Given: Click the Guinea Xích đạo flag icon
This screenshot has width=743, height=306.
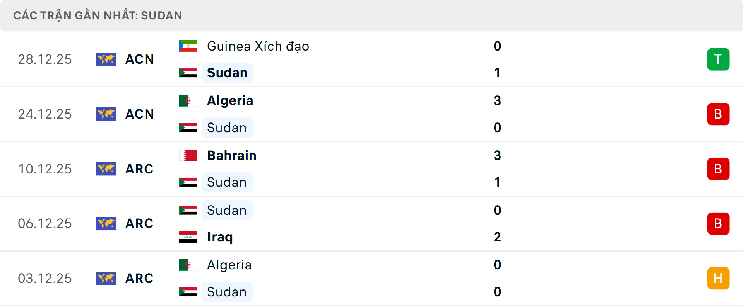Looking at the screenshot, I should click(x=188, y=46).
